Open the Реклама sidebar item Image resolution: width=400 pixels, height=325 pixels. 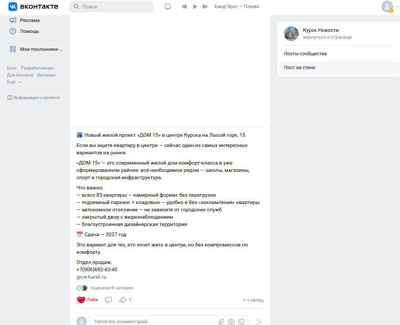pyautogui.click(x=30, y=20)
